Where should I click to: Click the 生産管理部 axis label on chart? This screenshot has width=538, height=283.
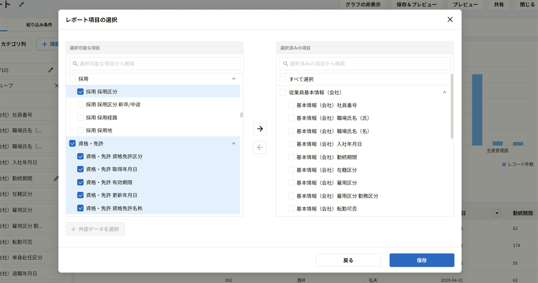coord(497,151)
